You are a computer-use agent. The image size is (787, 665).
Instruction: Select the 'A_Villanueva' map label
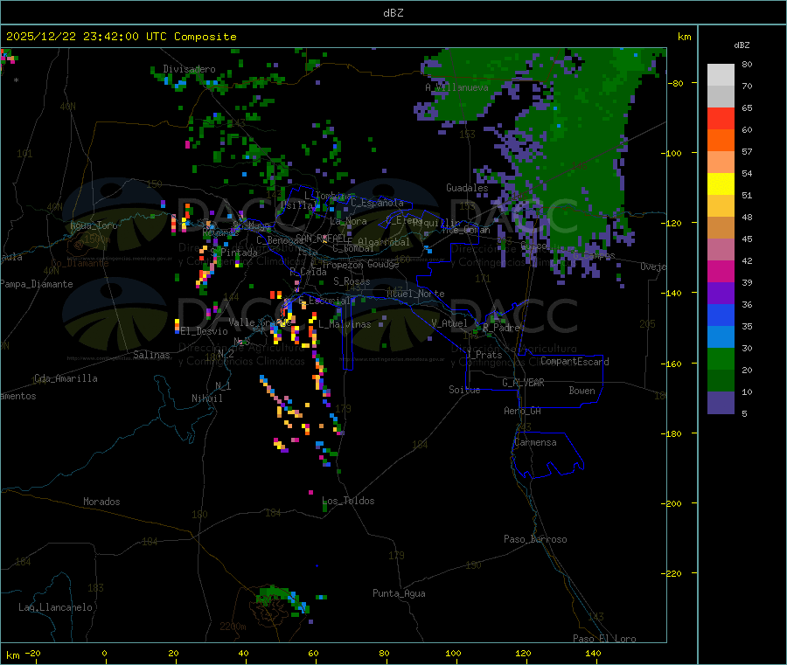(x=456, y=87)
